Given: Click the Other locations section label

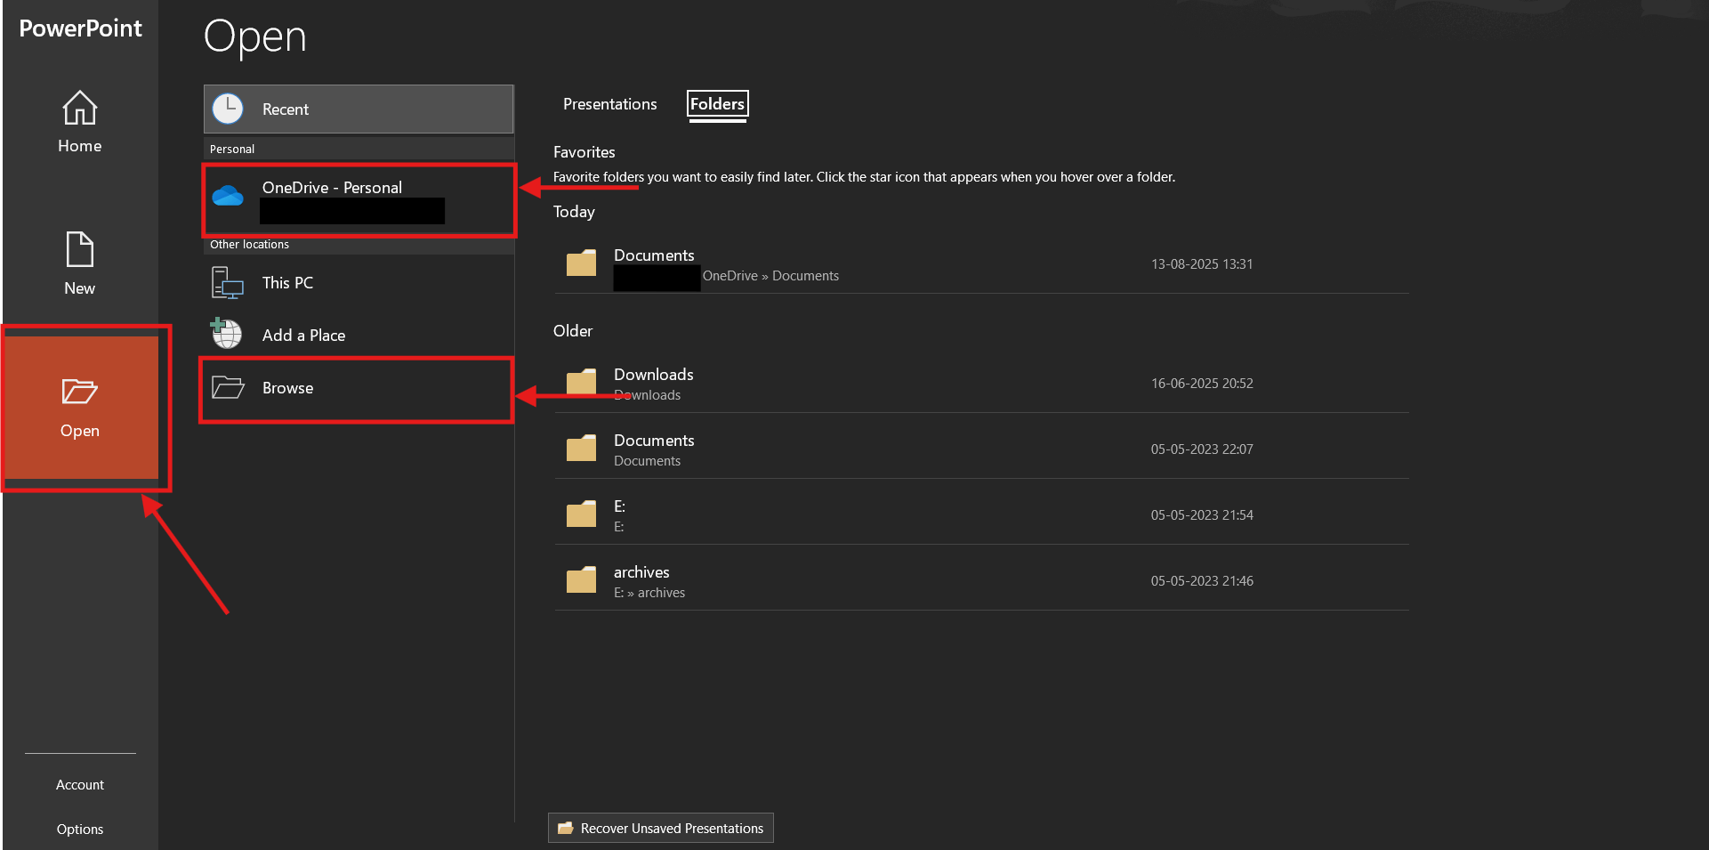Looking at the screenshot, I should [249, 245].
